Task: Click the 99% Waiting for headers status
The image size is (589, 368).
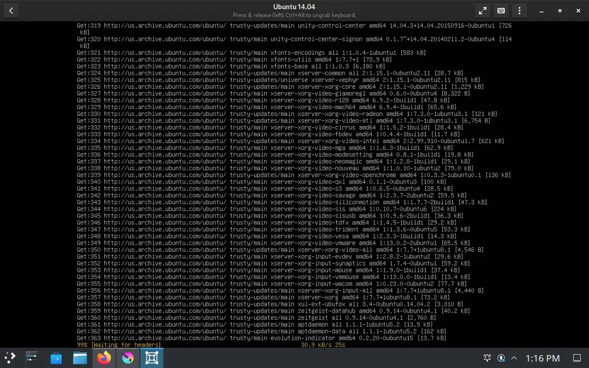Action: (119, 345)
